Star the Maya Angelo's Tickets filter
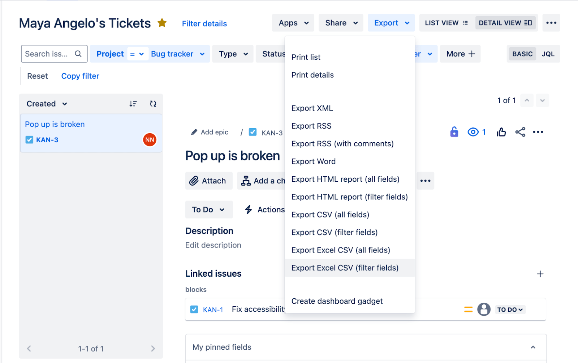This screenshot has width=578, height=363. 162,22
